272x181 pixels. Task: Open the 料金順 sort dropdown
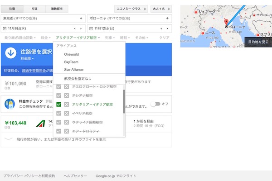click(27, 58)
